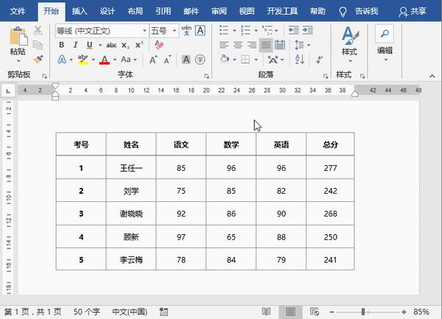This screenshot has width=442, height=319.
Task: Click the character border icon
Action: click(x=200, y=30)
